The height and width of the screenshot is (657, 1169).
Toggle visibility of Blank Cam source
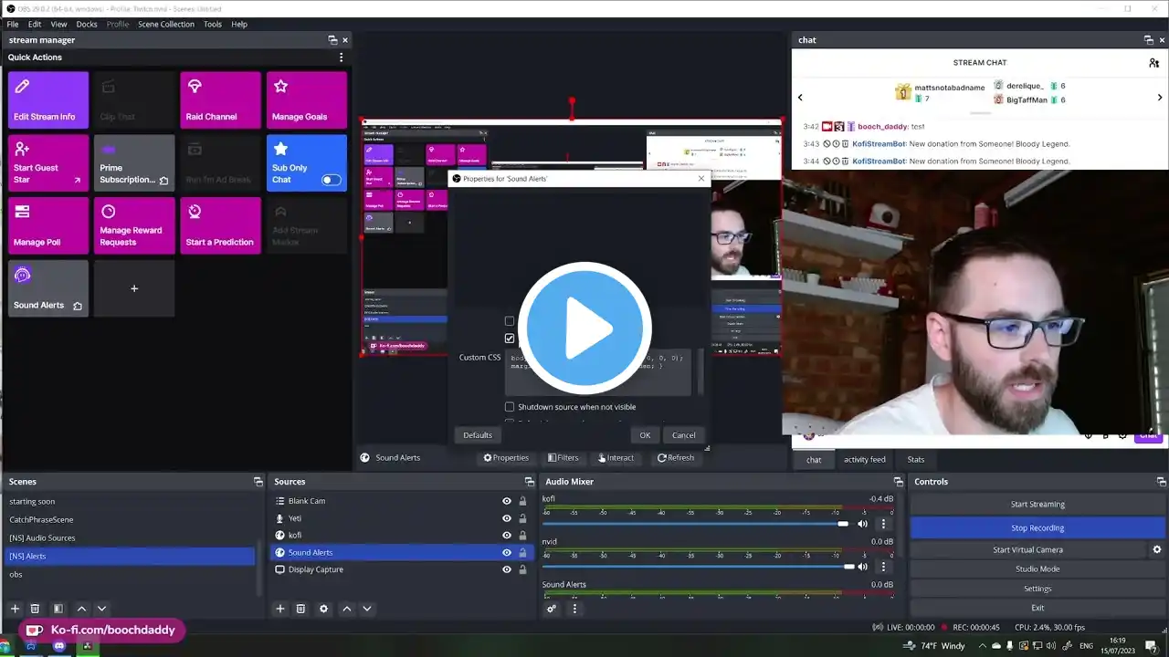point(507,501)
